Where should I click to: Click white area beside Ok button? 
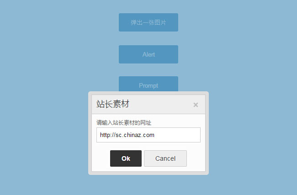pyautogui.click(x=101, y=158)
